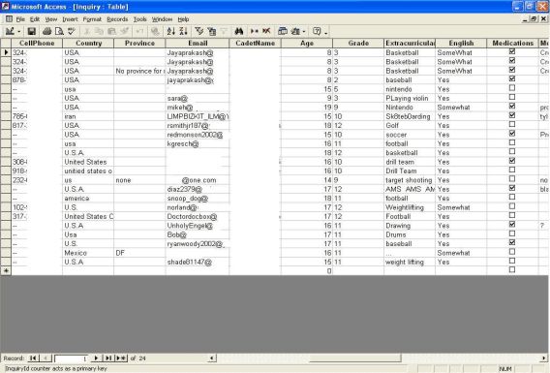Sort records ascending with A-Z icon
The height and width of the screenshot is (373, 550).
pyautogui.click(x=170, y=32)
